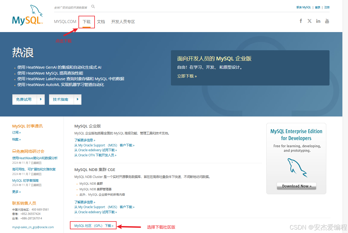Switch to the 文档 tab

point(101,22)
